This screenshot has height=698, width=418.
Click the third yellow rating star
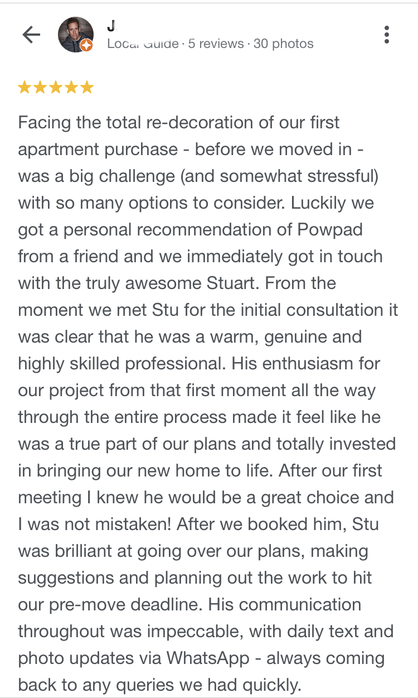pyautogui.click(x=56, y=88)
